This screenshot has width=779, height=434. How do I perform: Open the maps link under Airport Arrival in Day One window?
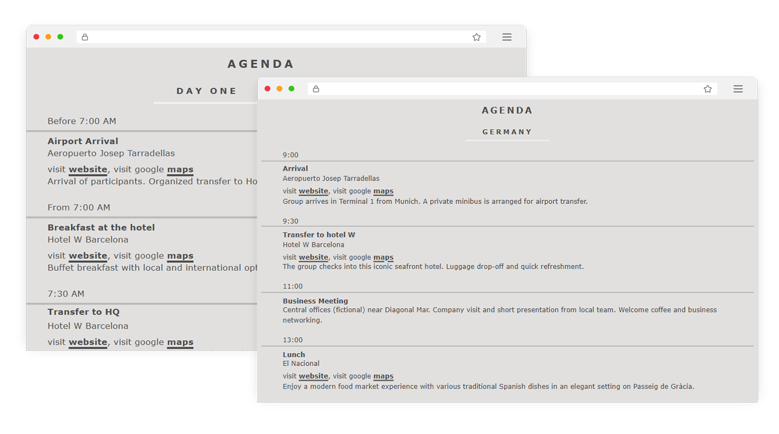coord(180,170)
